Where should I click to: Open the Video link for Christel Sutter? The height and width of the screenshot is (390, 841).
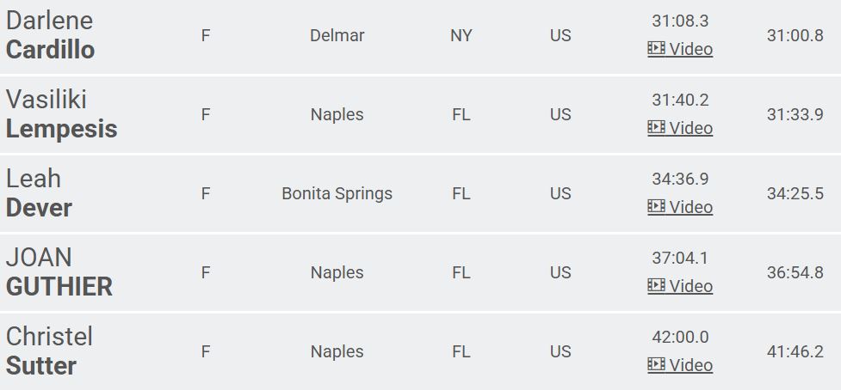pyautogui.click(x=690, y=365)
